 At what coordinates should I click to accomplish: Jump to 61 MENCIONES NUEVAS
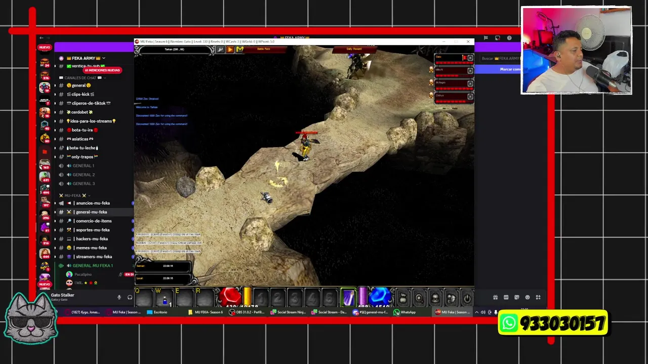pos(102,70)
